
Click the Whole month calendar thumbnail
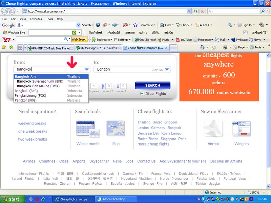(x=88, y=129)
